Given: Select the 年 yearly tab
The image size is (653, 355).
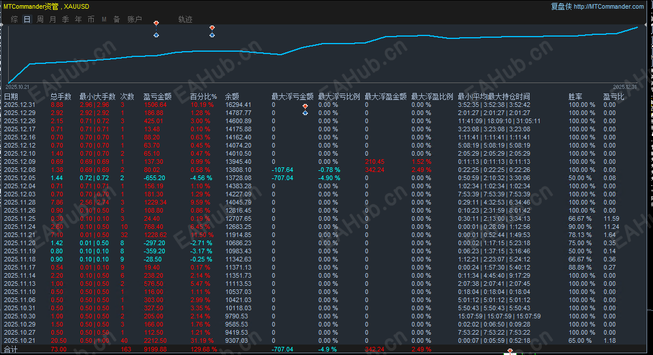Looking at the screenshot, I should [x=79, y=19].
